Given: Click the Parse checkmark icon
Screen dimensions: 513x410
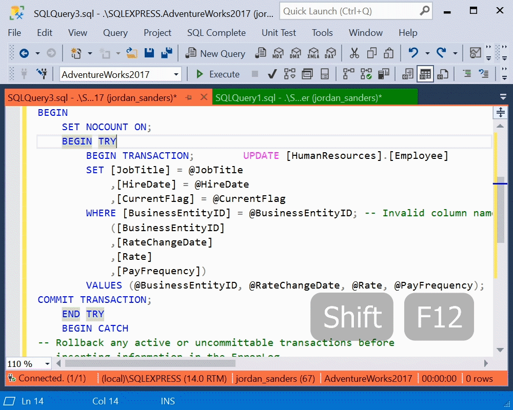Looking at the screenshot, I should (x=272, y=74).
